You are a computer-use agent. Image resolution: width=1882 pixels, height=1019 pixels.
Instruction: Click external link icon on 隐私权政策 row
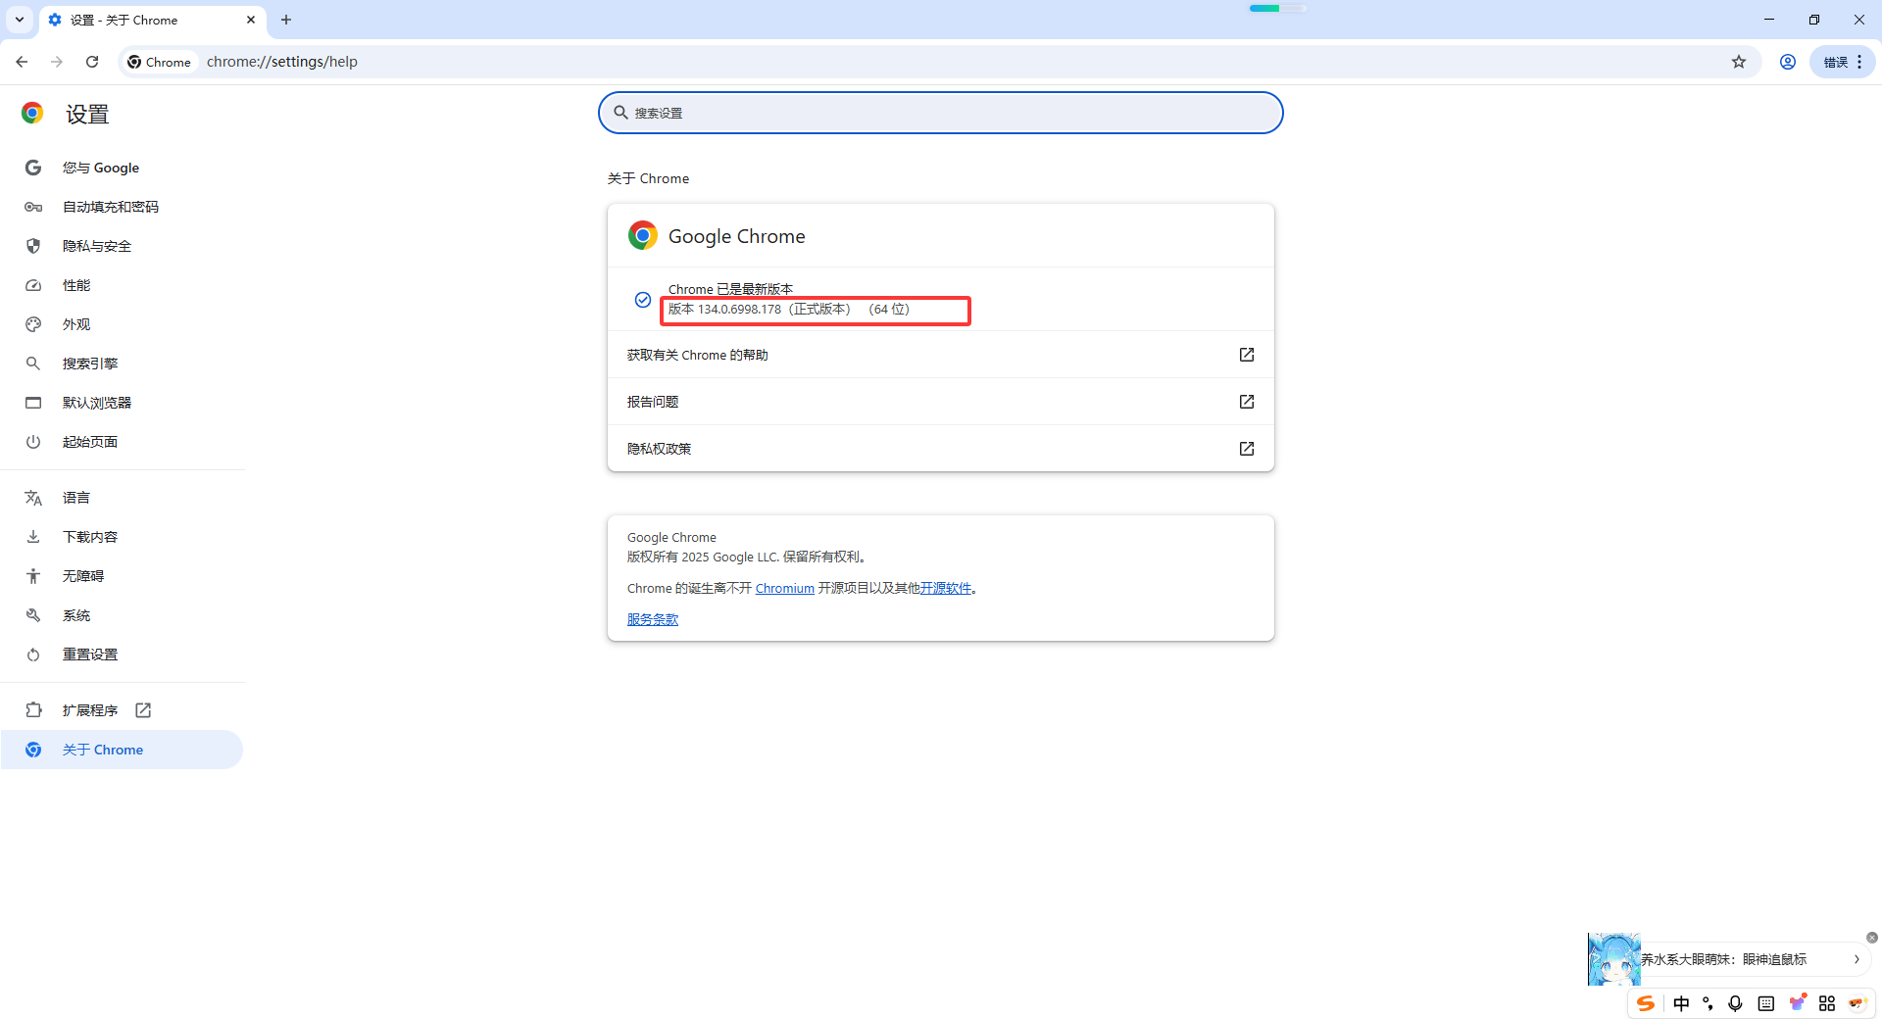(1247, 449)
